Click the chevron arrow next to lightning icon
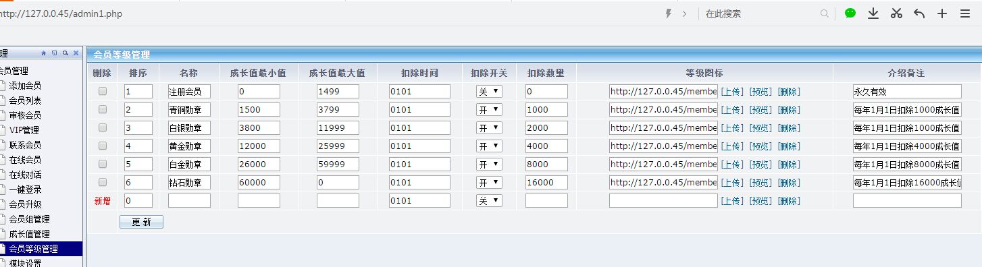The image size is (982, 267). click(684, 13)
